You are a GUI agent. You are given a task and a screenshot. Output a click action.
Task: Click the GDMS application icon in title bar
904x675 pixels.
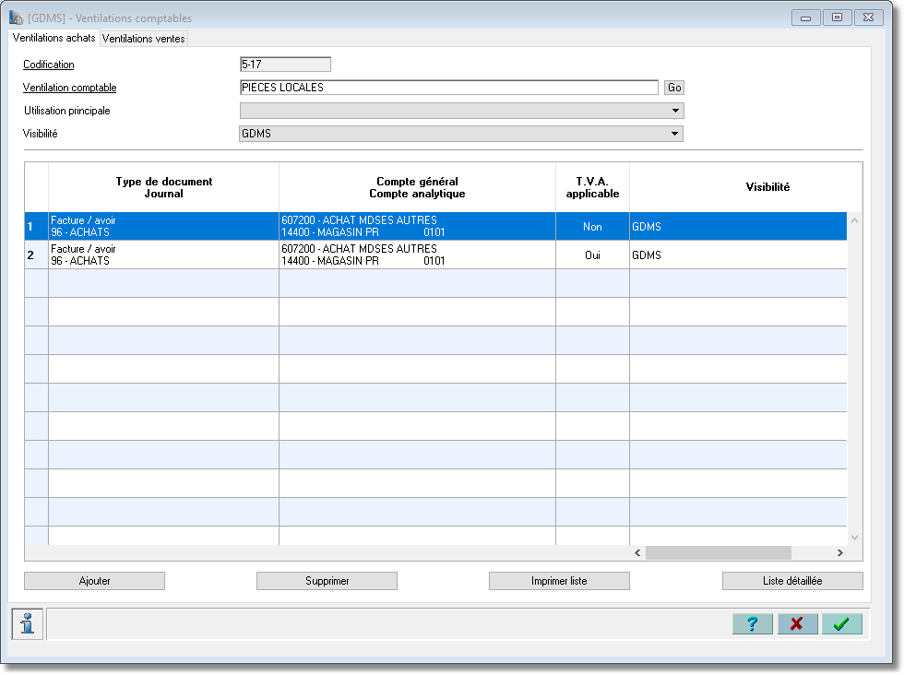(x=17, y=18)
